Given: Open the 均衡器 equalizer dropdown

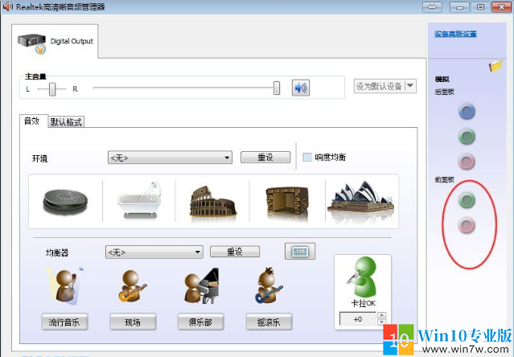Looking at the screenshot, I should [x=154, y=252].
